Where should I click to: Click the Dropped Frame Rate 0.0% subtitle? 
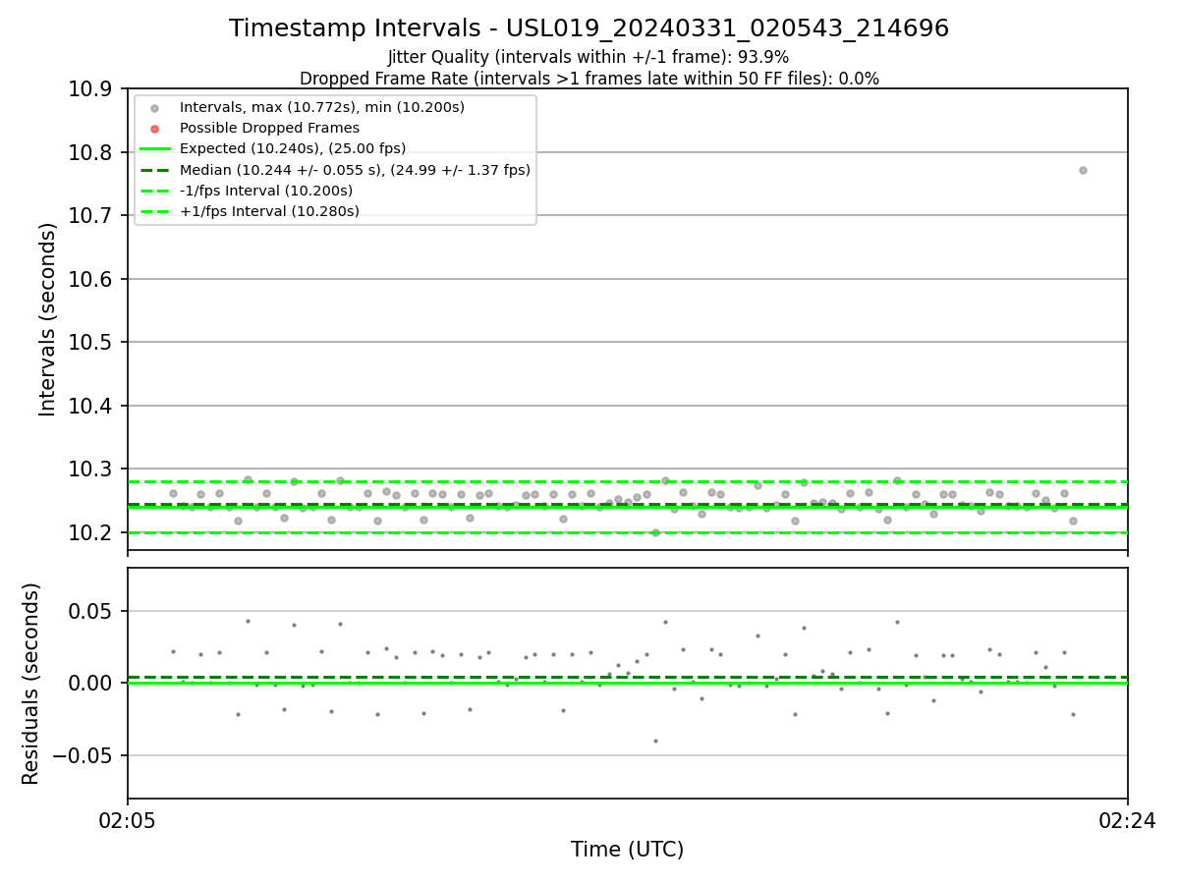(589, 79)
